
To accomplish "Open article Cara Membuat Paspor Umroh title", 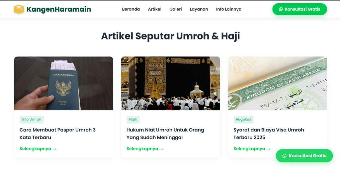I will [x=57, y=134].
